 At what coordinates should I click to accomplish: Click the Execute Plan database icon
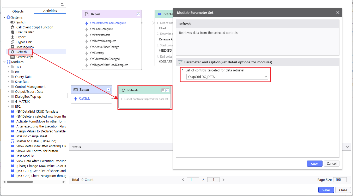[x=13, y=32]
